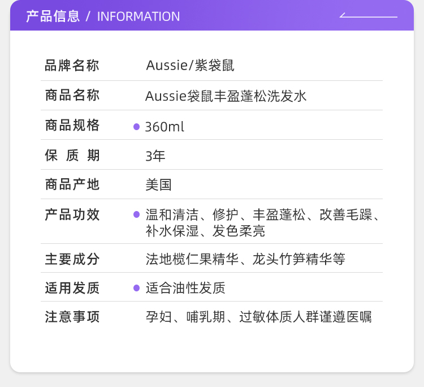The height and width of the screenshot is (387, 424).
Task: Click the purple bullet next to 适合油性发质
Action: click(136, 288)
